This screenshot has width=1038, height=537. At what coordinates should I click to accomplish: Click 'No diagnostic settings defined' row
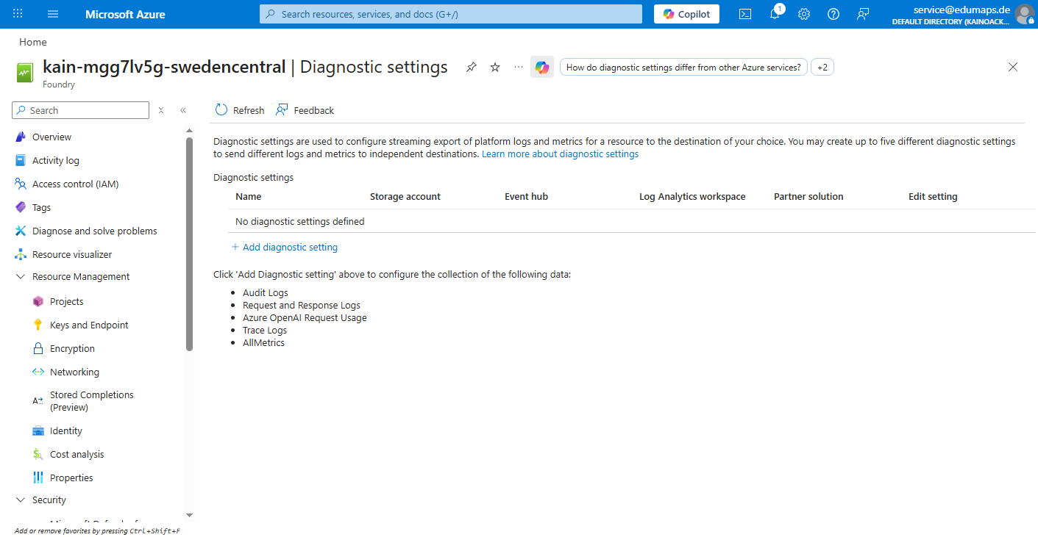(631, 222)
